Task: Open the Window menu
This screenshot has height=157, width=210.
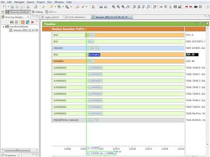Action: pyautogui.click(x=59, y=2)
